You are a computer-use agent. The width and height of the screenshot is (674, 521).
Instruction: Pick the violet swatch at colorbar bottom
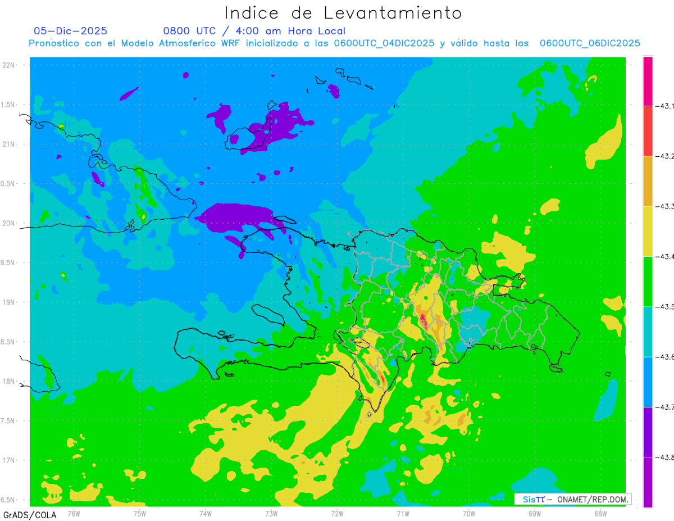pos(648,482)
